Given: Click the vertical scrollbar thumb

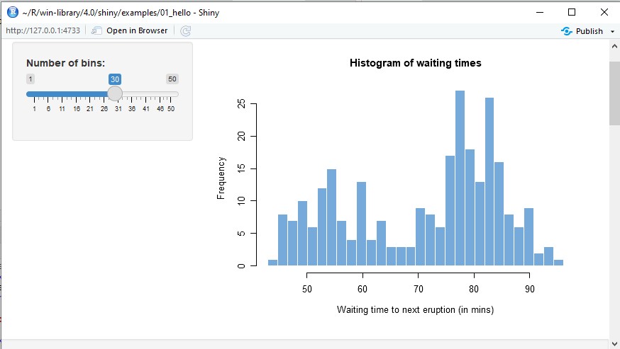Looking at the screenshot, I should (614, 92).
